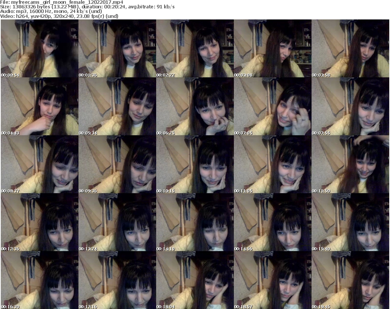This screenshot has height=309, width=390.
Task: Select thumbnail frame at 00:00:54
Action: click(x=40, y=48)
